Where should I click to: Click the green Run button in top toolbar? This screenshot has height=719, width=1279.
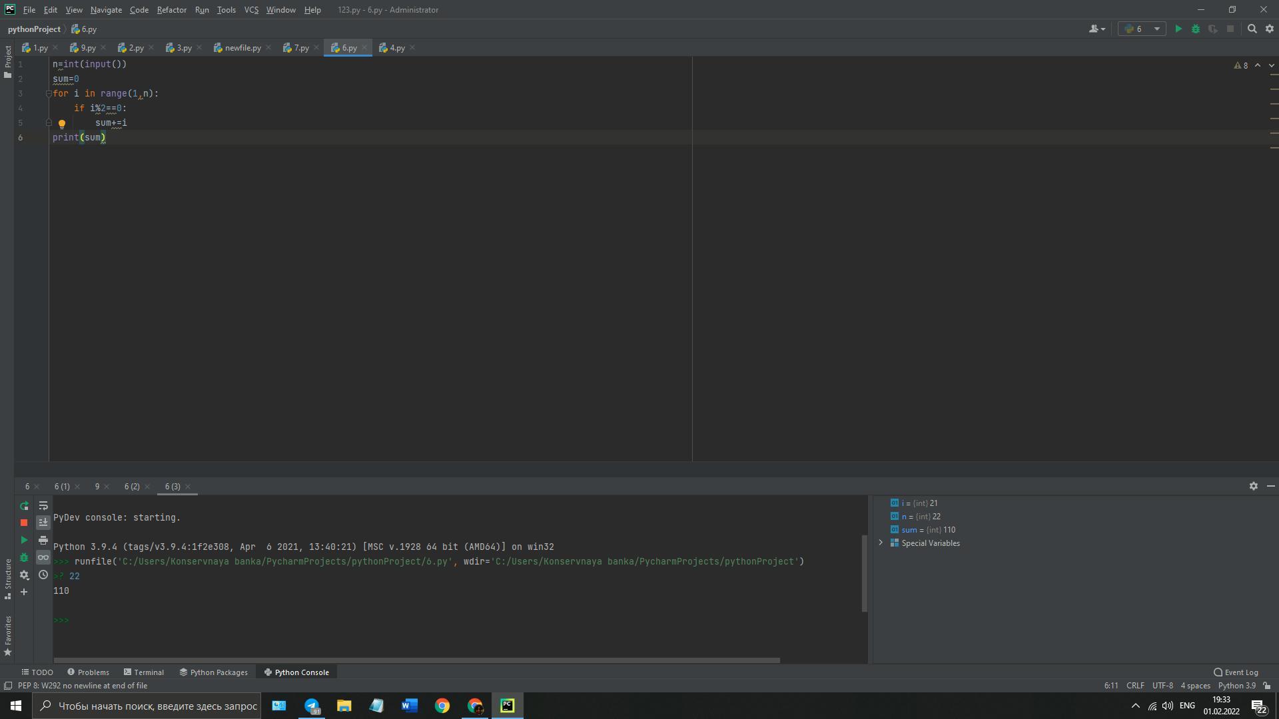point(1178,29)
